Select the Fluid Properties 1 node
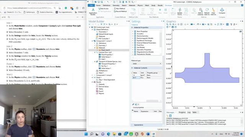 point(107,55)
